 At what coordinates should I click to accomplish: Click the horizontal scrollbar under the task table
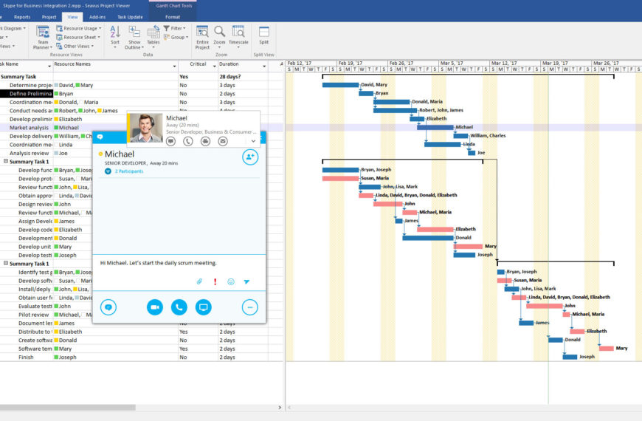point(68,408)
